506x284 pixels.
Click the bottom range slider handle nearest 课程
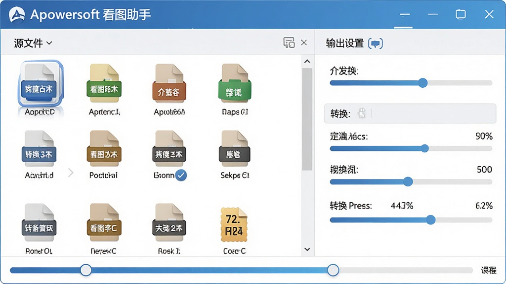coord(333,270)
